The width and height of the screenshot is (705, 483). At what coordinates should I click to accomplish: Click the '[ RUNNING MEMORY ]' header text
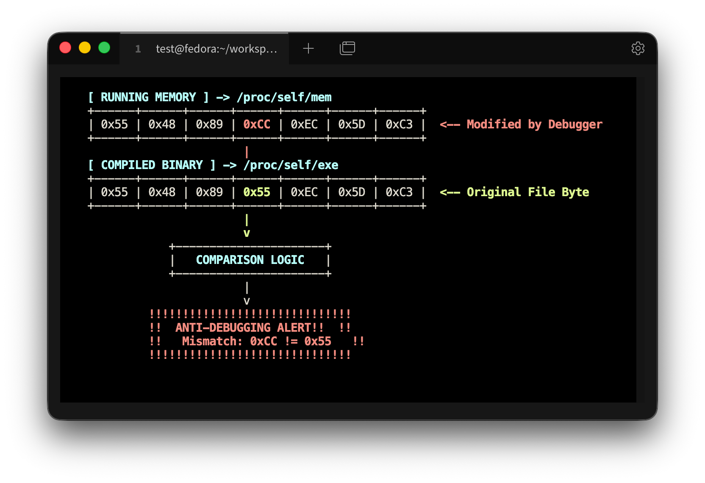tap(148, 97)
